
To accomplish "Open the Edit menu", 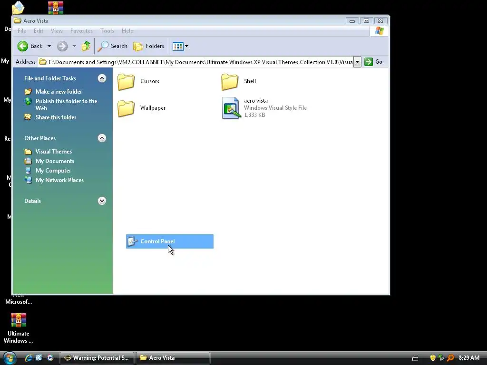I will (x=39, y=31).
